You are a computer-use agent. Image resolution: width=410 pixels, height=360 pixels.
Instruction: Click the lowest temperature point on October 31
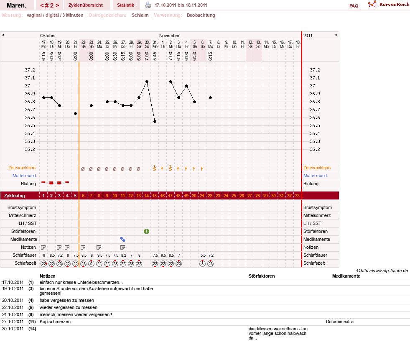pos(155,122)
